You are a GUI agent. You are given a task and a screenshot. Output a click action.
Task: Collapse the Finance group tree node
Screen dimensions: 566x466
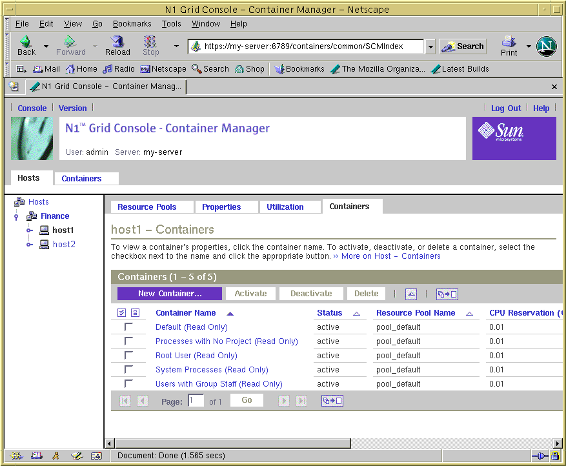pos(16,217)
